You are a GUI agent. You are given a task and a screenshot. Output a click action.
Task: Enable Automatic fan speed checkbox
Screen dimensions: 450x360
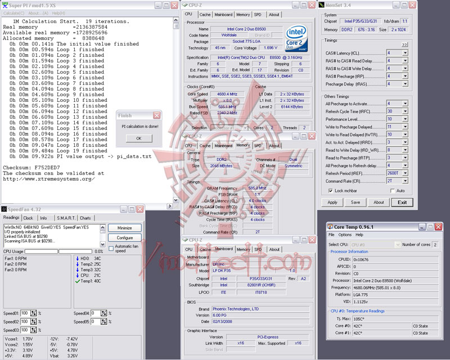point(111,249)
